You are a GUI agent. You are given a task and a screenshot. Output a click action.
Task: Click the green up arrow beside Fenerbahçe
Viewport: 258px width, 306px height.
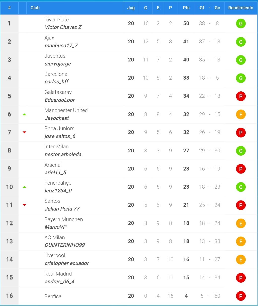24,187
